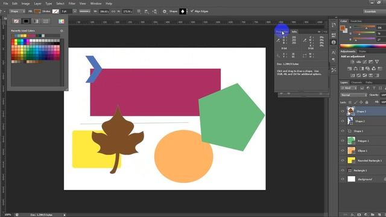Hide the Background layer
Image resolution: width=386 pixels, height=217 pixels.
[x=343, y=180]
